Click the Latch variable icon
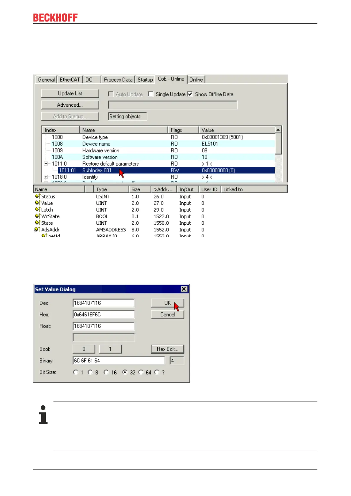The image size is (351, 496). (x=37, y=210)
